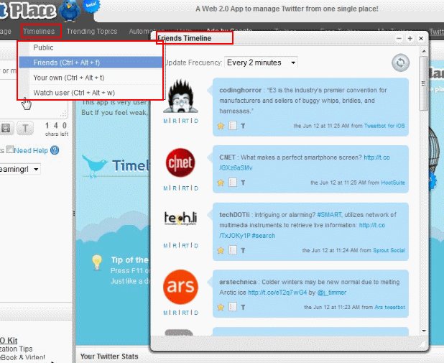Open note icon on CNET tweet
Screen dimensions: 444x363
point(233,183)
